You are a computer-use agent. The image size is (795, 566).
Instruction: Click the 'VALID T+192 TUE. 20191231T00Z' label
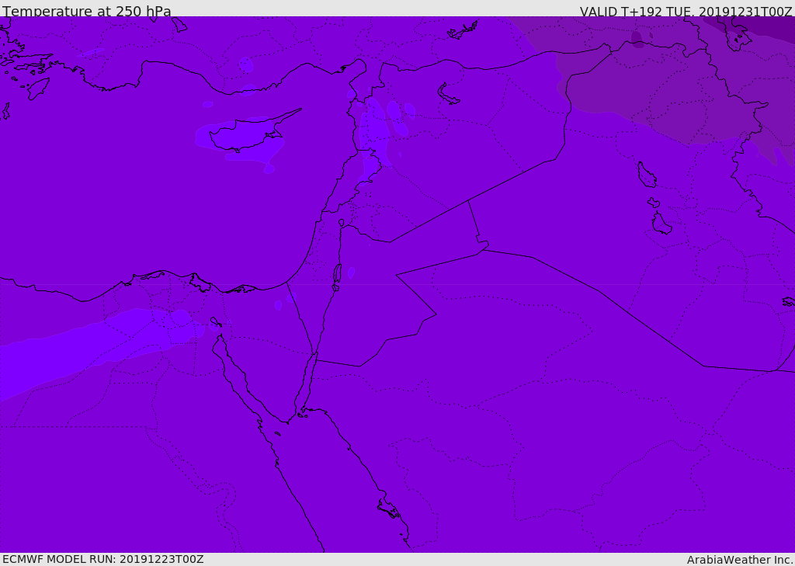point(686,11)
